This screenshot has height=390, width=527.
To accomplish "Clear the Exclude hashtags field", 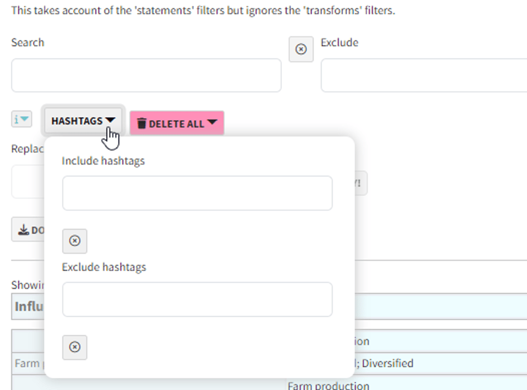I will point(75,347).
